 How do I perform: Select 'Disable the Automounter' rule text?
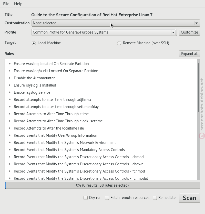tap(34, 78)
